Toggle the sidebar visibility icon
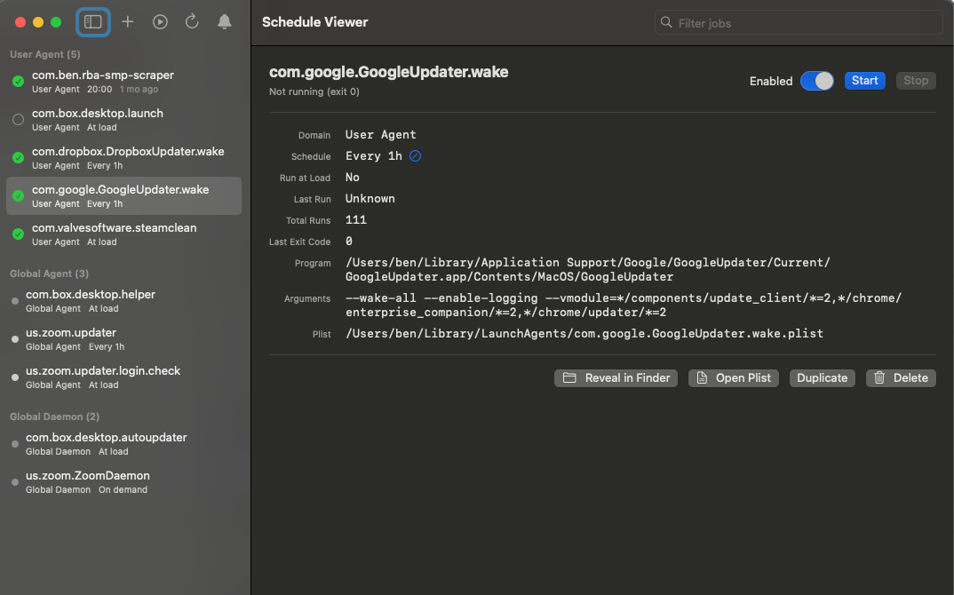954x595 pixels. coord(92,21)
